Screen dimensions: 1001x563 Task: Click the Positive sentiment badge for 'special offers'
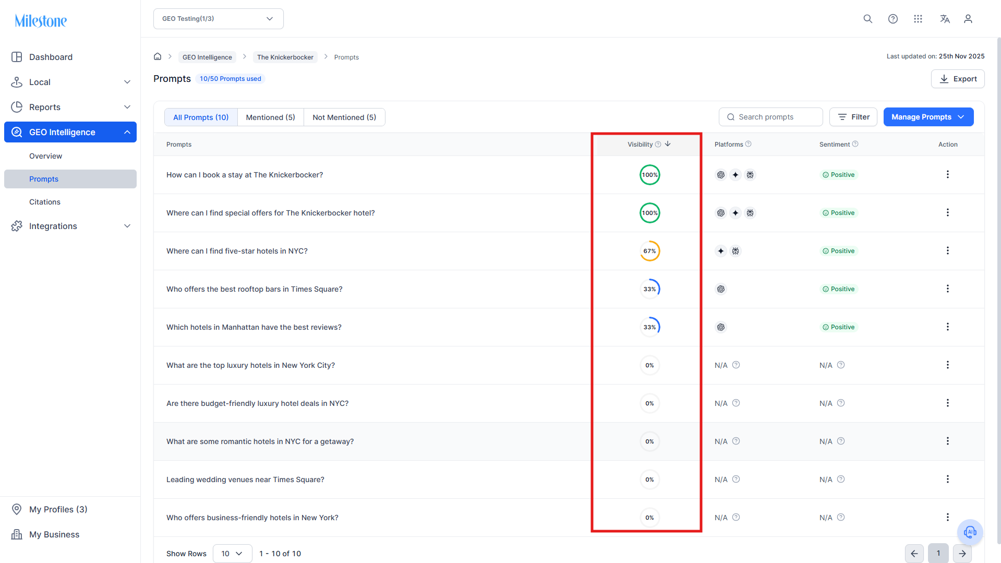(x=839, y=213)
